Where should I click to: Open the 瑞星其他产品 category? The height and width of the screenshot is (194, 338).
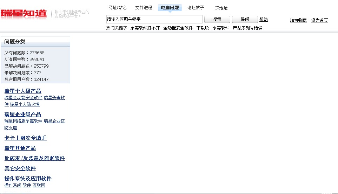tap(20, 148)
